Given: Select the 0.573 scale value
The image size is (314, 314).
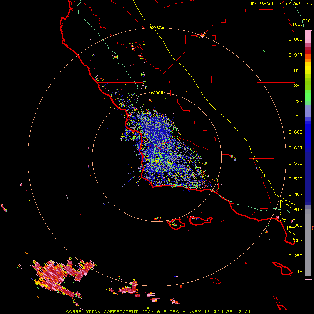Looking at the screenshot, I should pos(296,163).
